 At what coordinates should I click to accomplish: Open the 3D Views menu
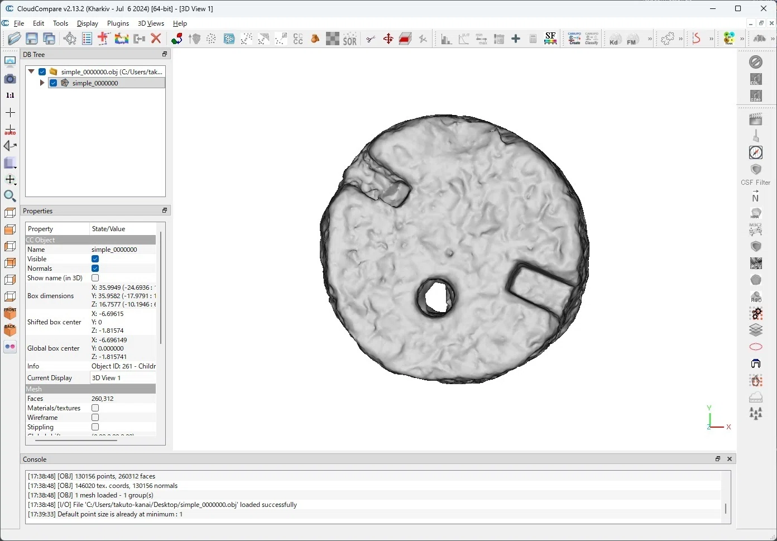[x=151, y=23]
